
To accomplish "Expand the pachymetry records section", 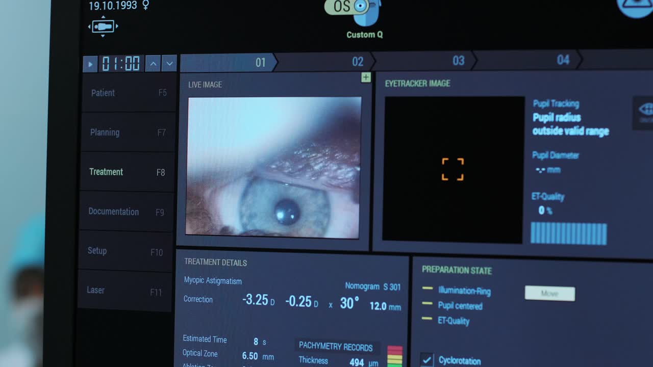I will pos(337,348).
